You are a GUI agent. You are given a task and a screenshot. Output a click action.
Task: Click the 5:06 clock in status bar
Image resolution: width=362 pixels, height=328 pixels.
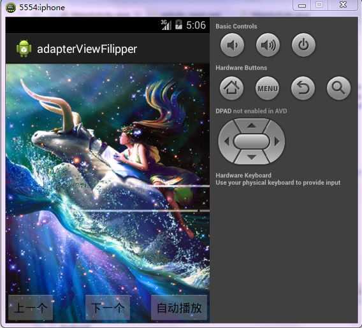coord(196,25)
